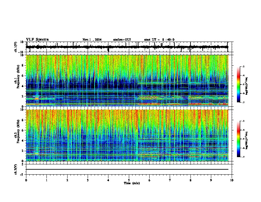Click the "station=OUI" label
The image size is (261, 202).
tap(122, 40)
